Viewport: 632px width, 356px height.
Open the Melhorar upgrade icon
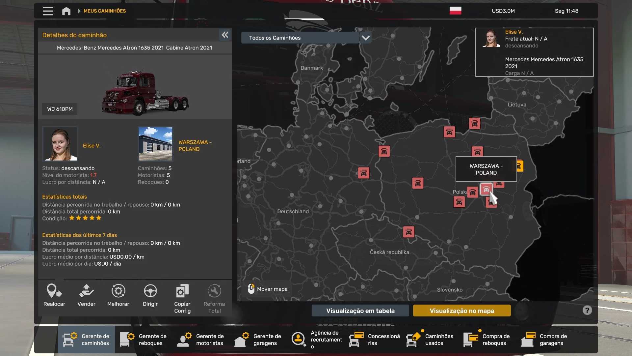(x=118, y=291)
